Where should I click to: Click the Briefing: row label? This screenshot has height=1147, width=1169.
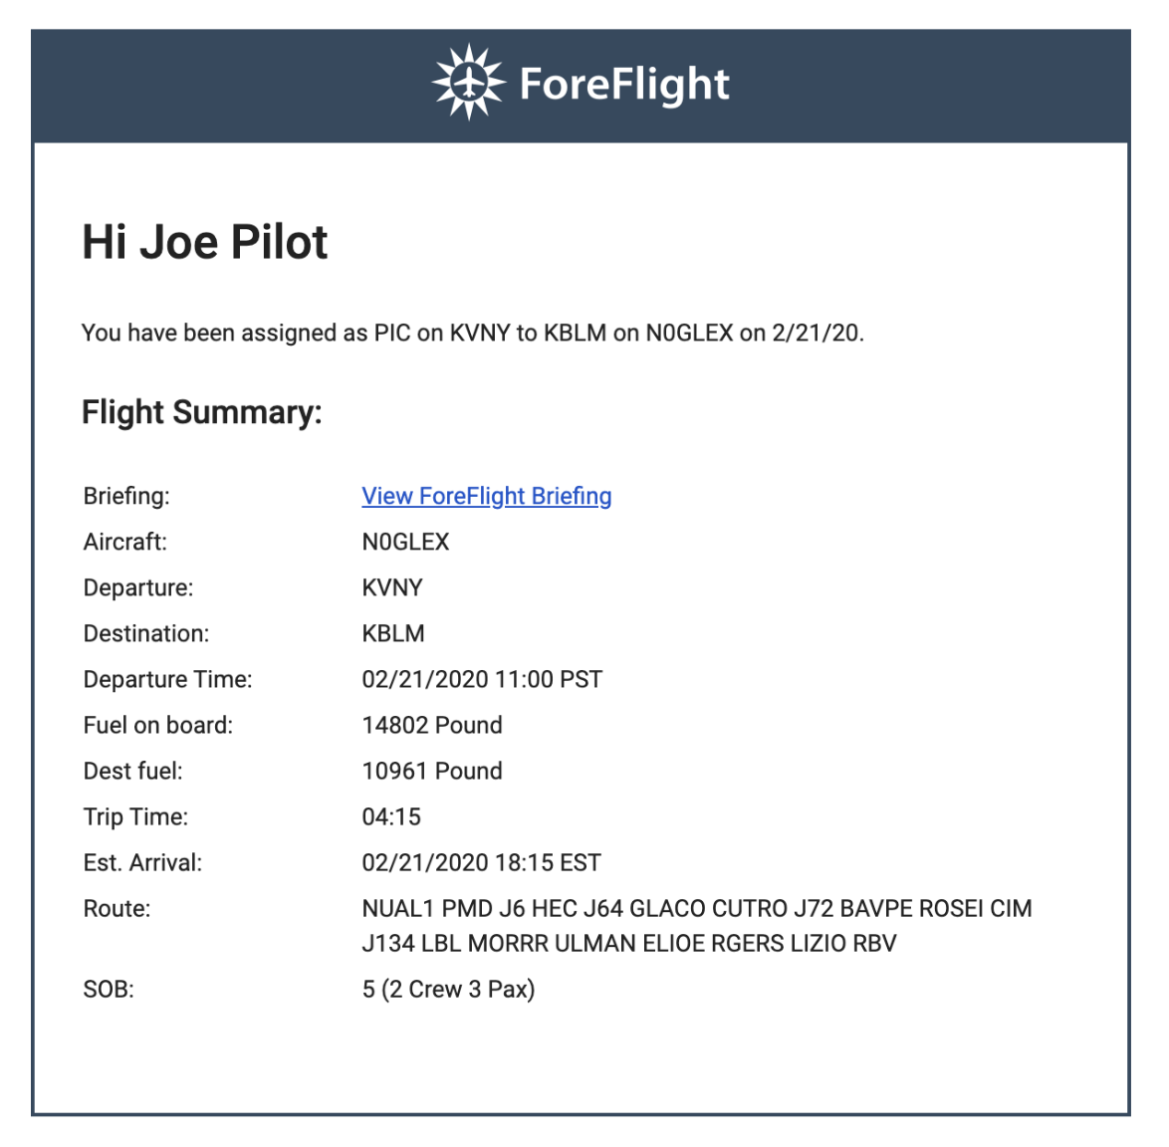point(126,496)
